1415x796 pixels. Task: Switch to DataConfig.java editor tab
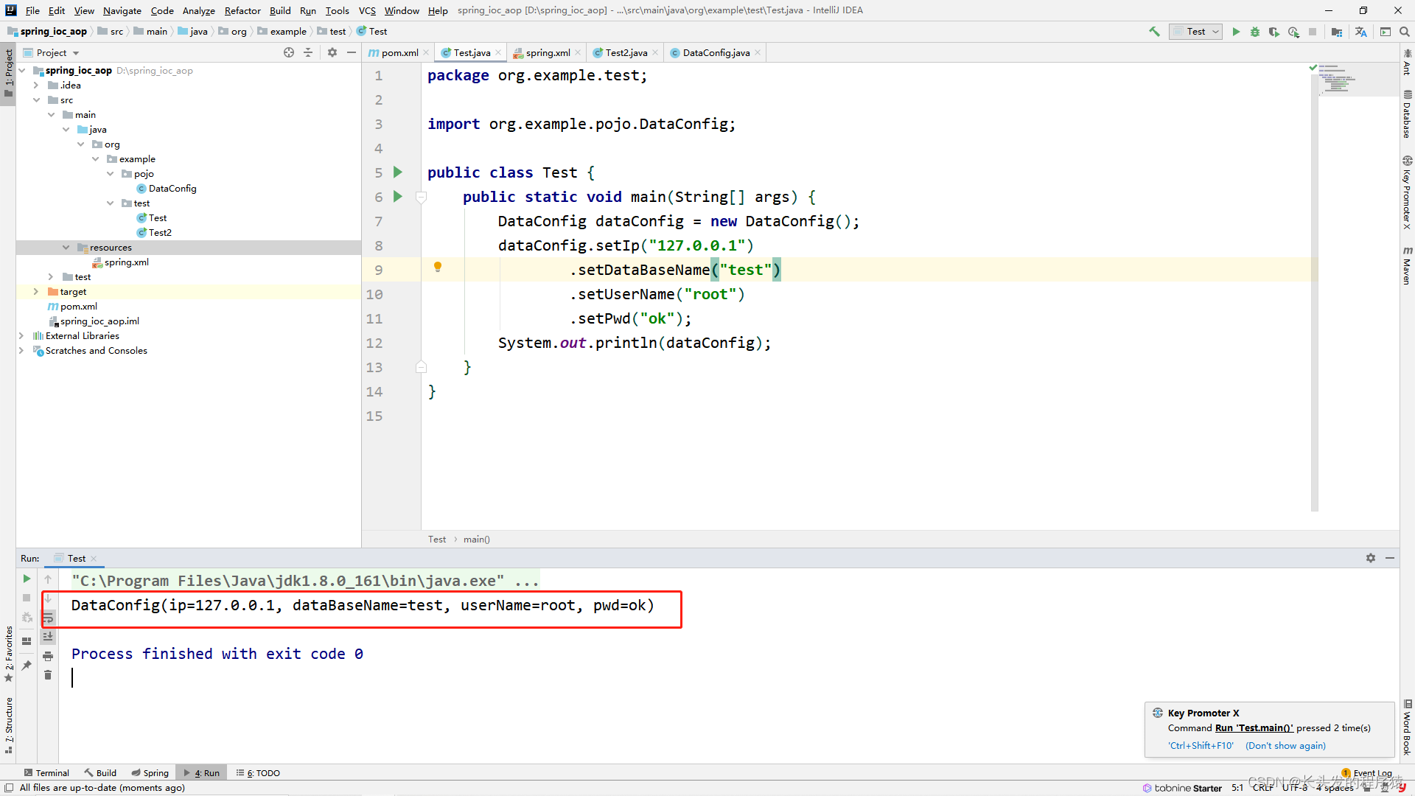(716, 53)
